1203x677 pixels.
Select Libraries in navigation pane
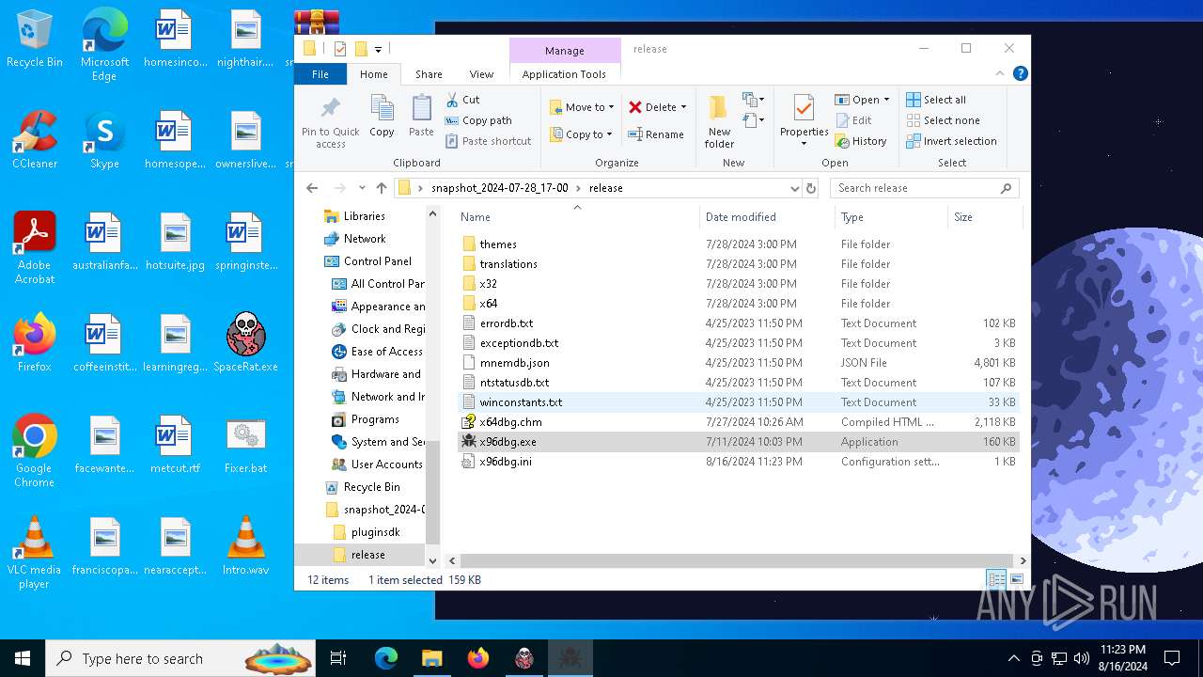pyautogui.click(x=364, y=216)
